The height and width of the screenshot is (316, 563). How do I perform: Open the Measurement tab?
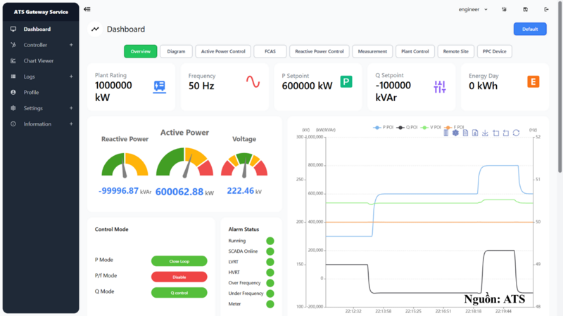pos(372,51)
